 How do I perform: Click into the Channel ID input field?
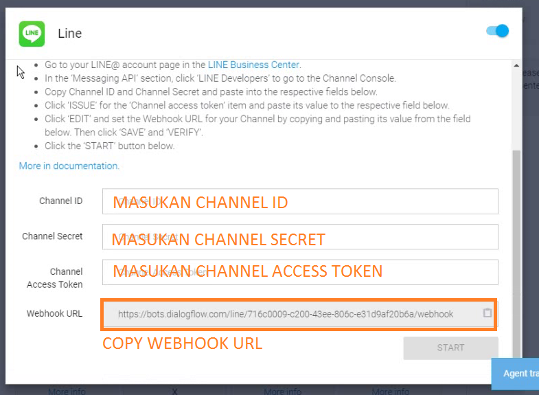[300, 201]
